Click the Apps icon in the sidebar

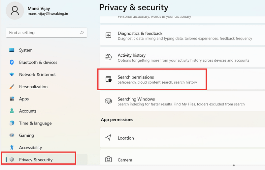tap(12, 99)
